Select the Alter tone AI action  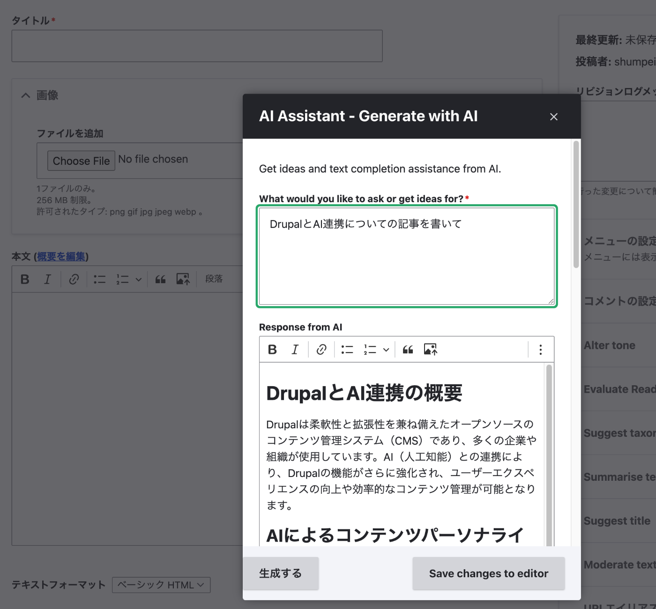[610, 345]
